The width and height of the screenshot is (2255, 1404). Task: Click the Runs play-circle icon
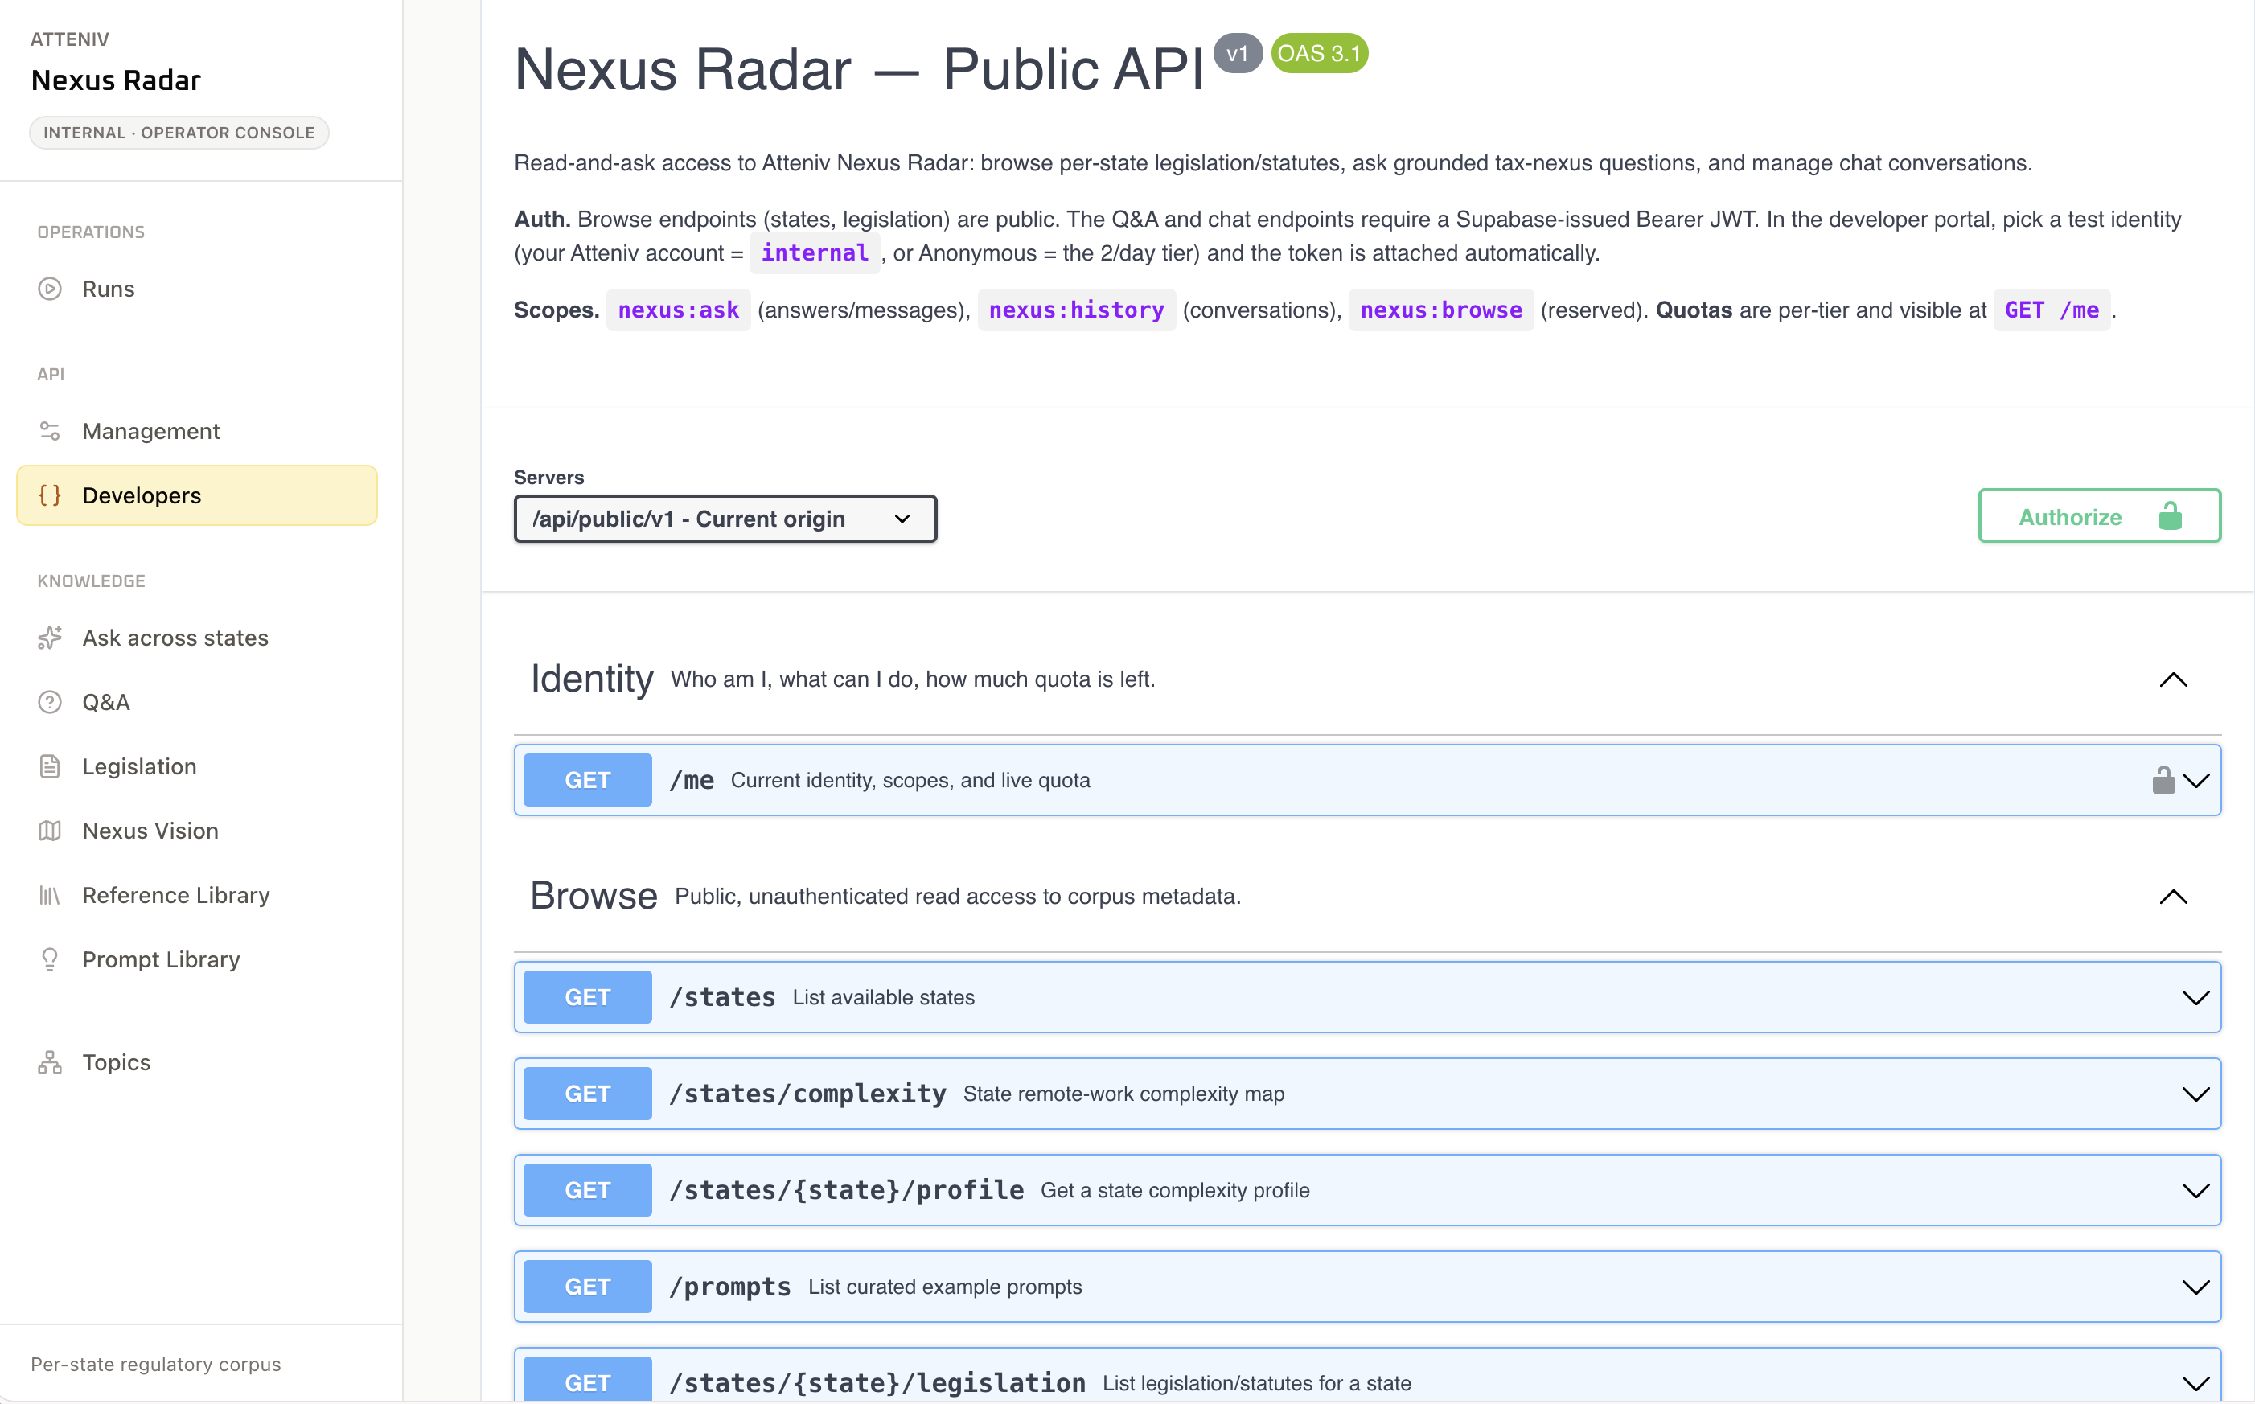click(50, 289)
